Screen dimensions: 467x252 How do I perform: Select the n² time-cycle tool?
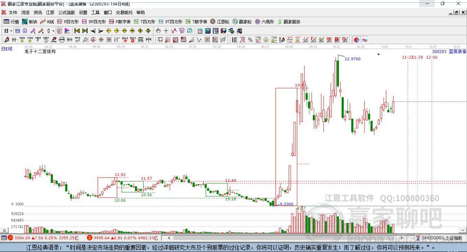pyautogui.click(x=78, y=40)
